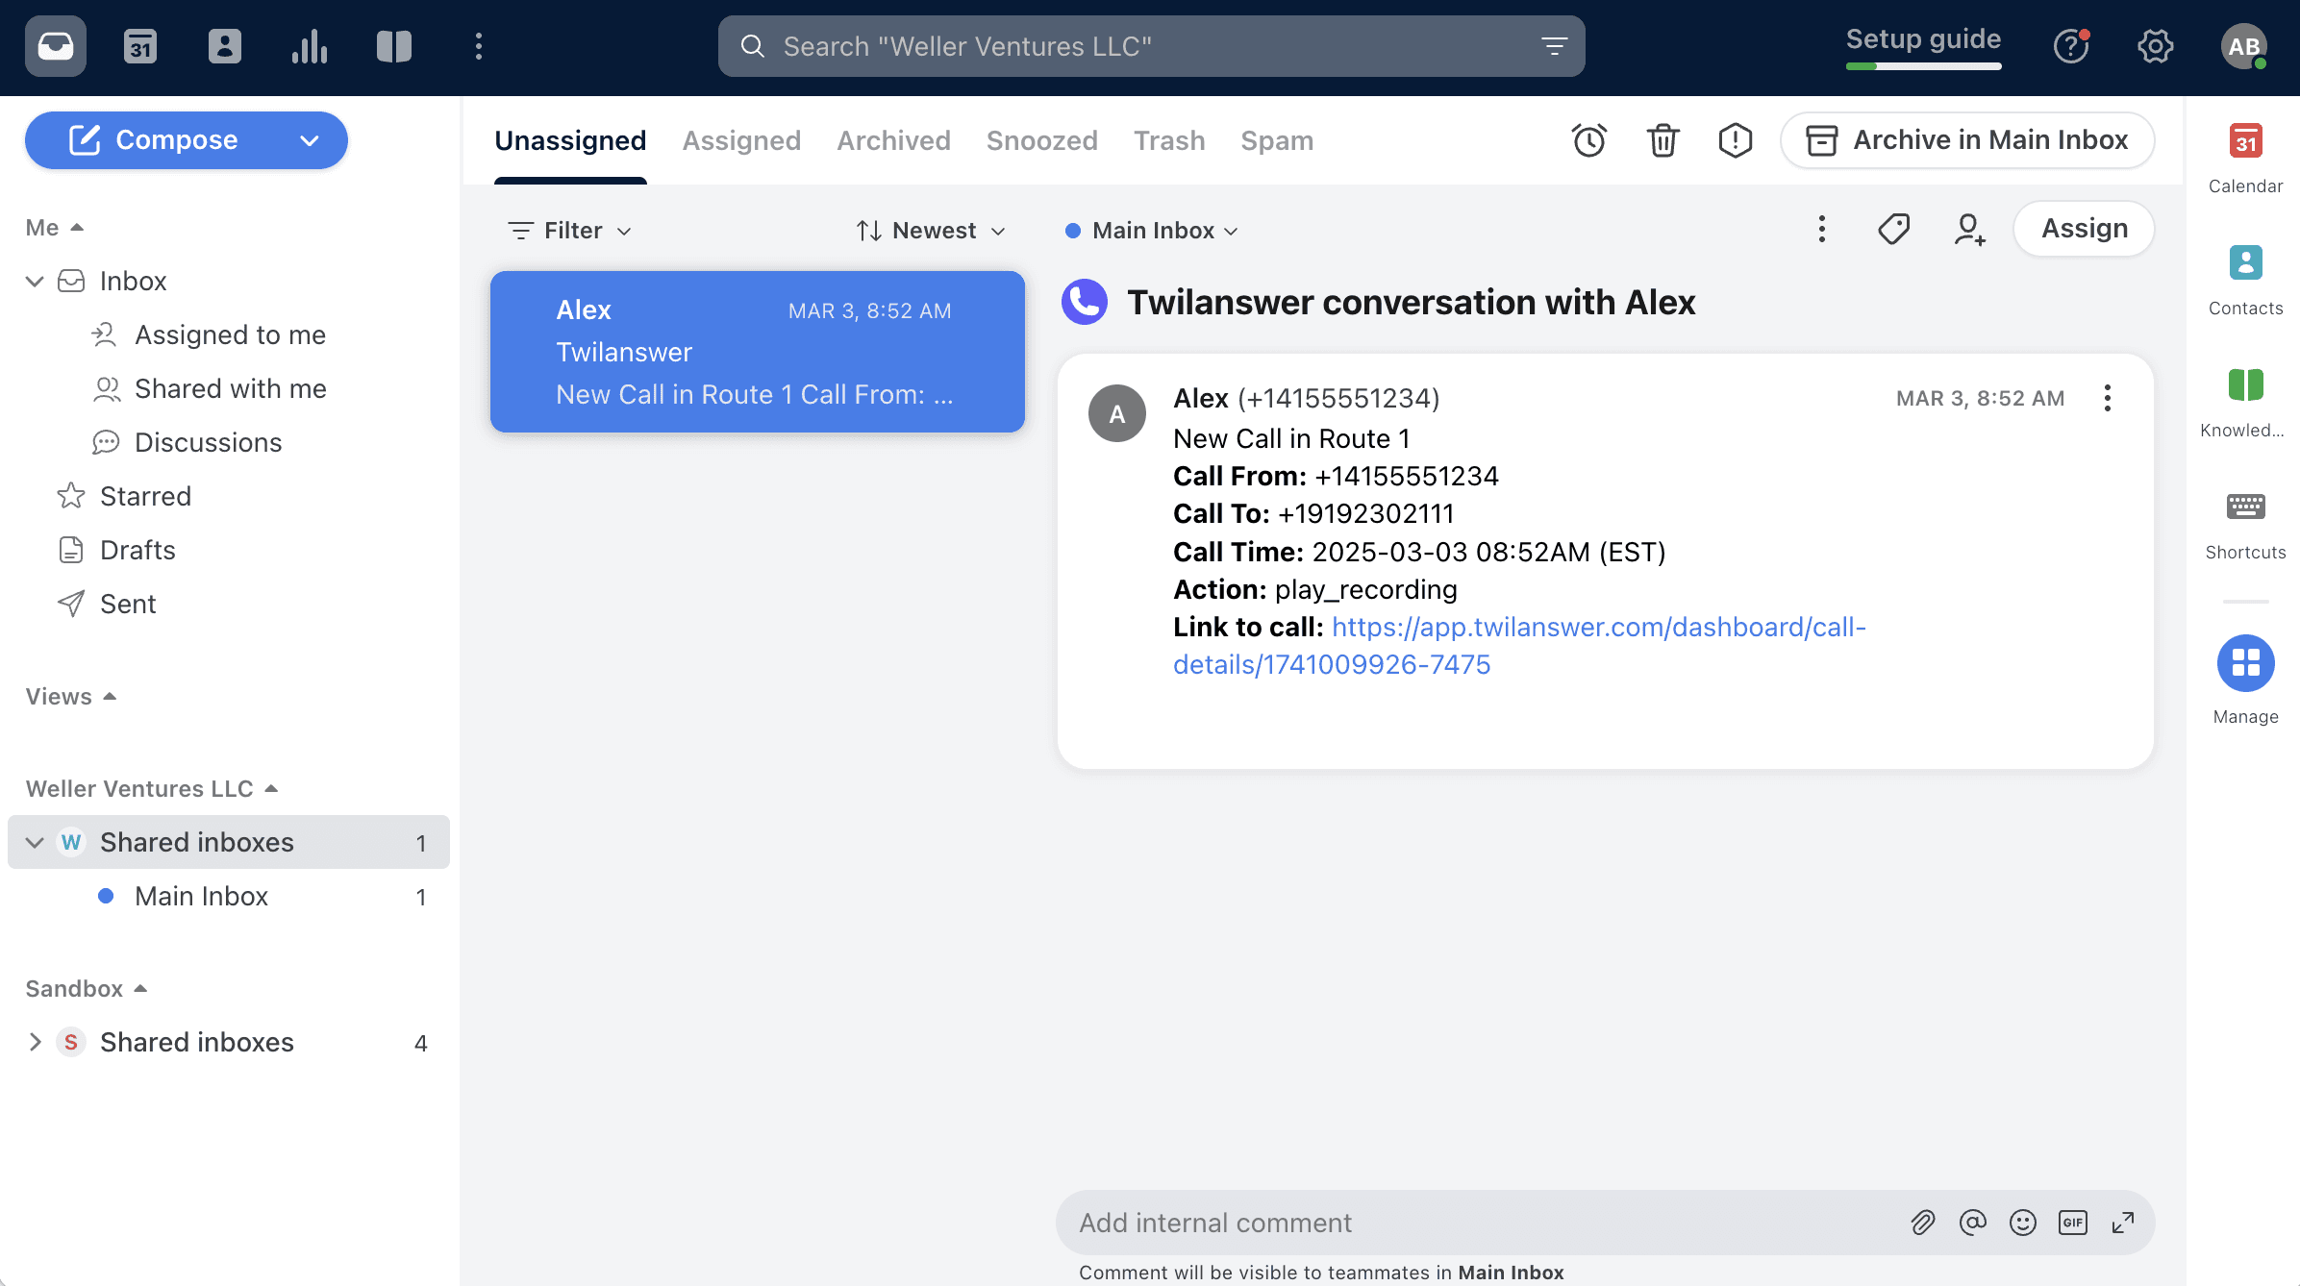
Task: Open Compose dropdown arrow
Action: 309,140
